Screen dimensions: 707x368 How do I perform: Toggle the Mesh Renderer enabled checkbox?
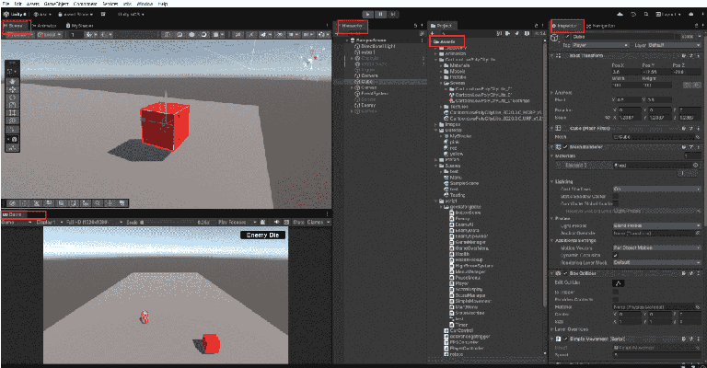pyautogui.click(x=565, y=147)
